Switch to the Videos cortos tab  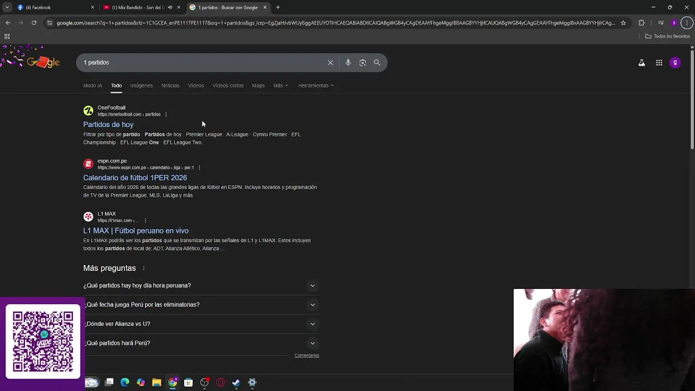228,85
